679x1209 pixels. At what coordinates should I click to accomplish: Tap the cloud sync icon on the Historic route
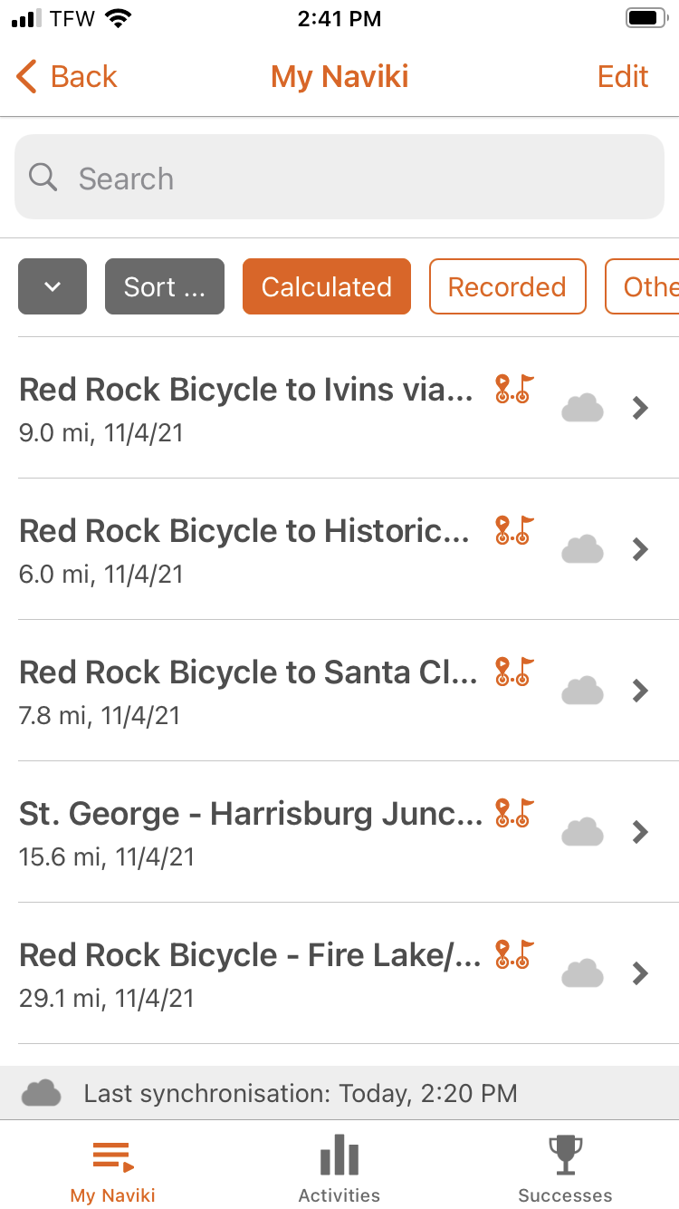tap(582, 549)
